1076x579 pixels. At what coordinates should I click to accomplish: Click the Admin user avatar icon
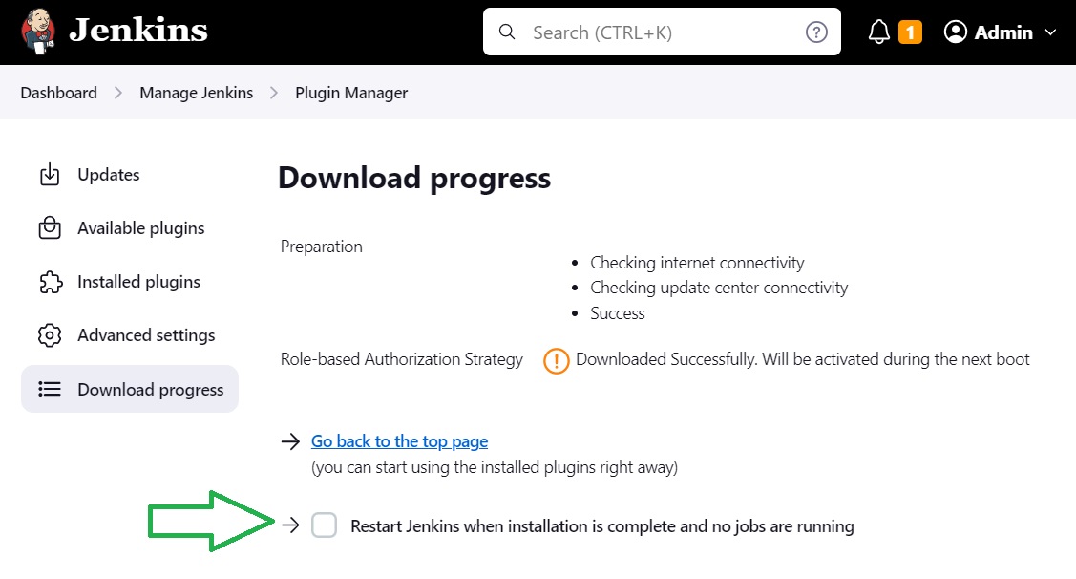956,32
